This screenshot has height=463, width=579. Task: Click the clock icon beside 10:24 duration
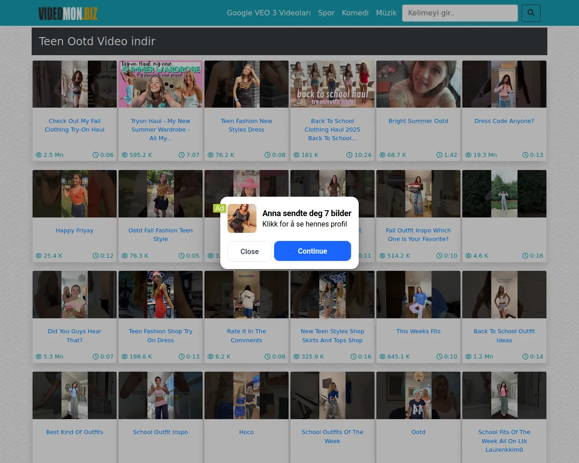point(349,155)
